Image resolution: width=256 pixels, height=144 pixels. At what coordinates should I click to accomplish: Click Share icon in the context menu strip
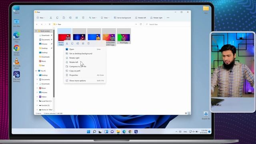tap(83, 44)
